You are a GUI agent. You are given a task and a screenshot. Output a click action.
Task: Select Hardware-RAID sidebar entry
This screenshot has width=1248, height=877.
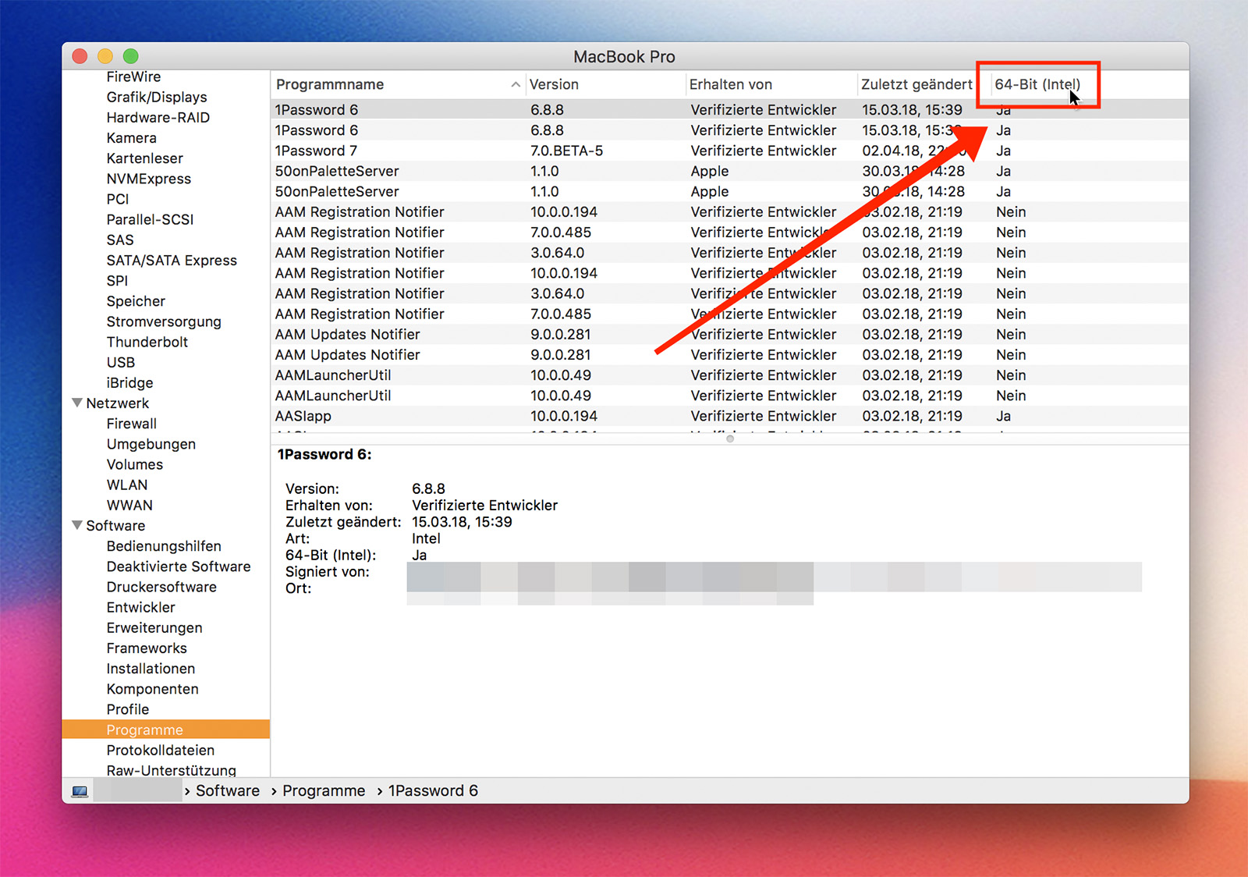click(158, 117)
